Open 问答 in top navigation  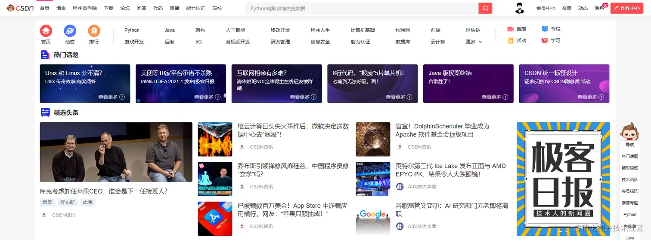pyautogui.click(x=141, y=8)
